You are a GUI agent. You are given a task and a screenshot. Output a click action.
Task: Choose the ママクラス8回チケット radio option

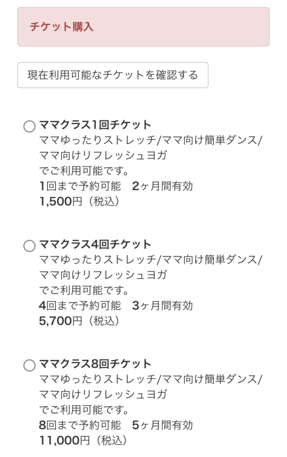29,366
